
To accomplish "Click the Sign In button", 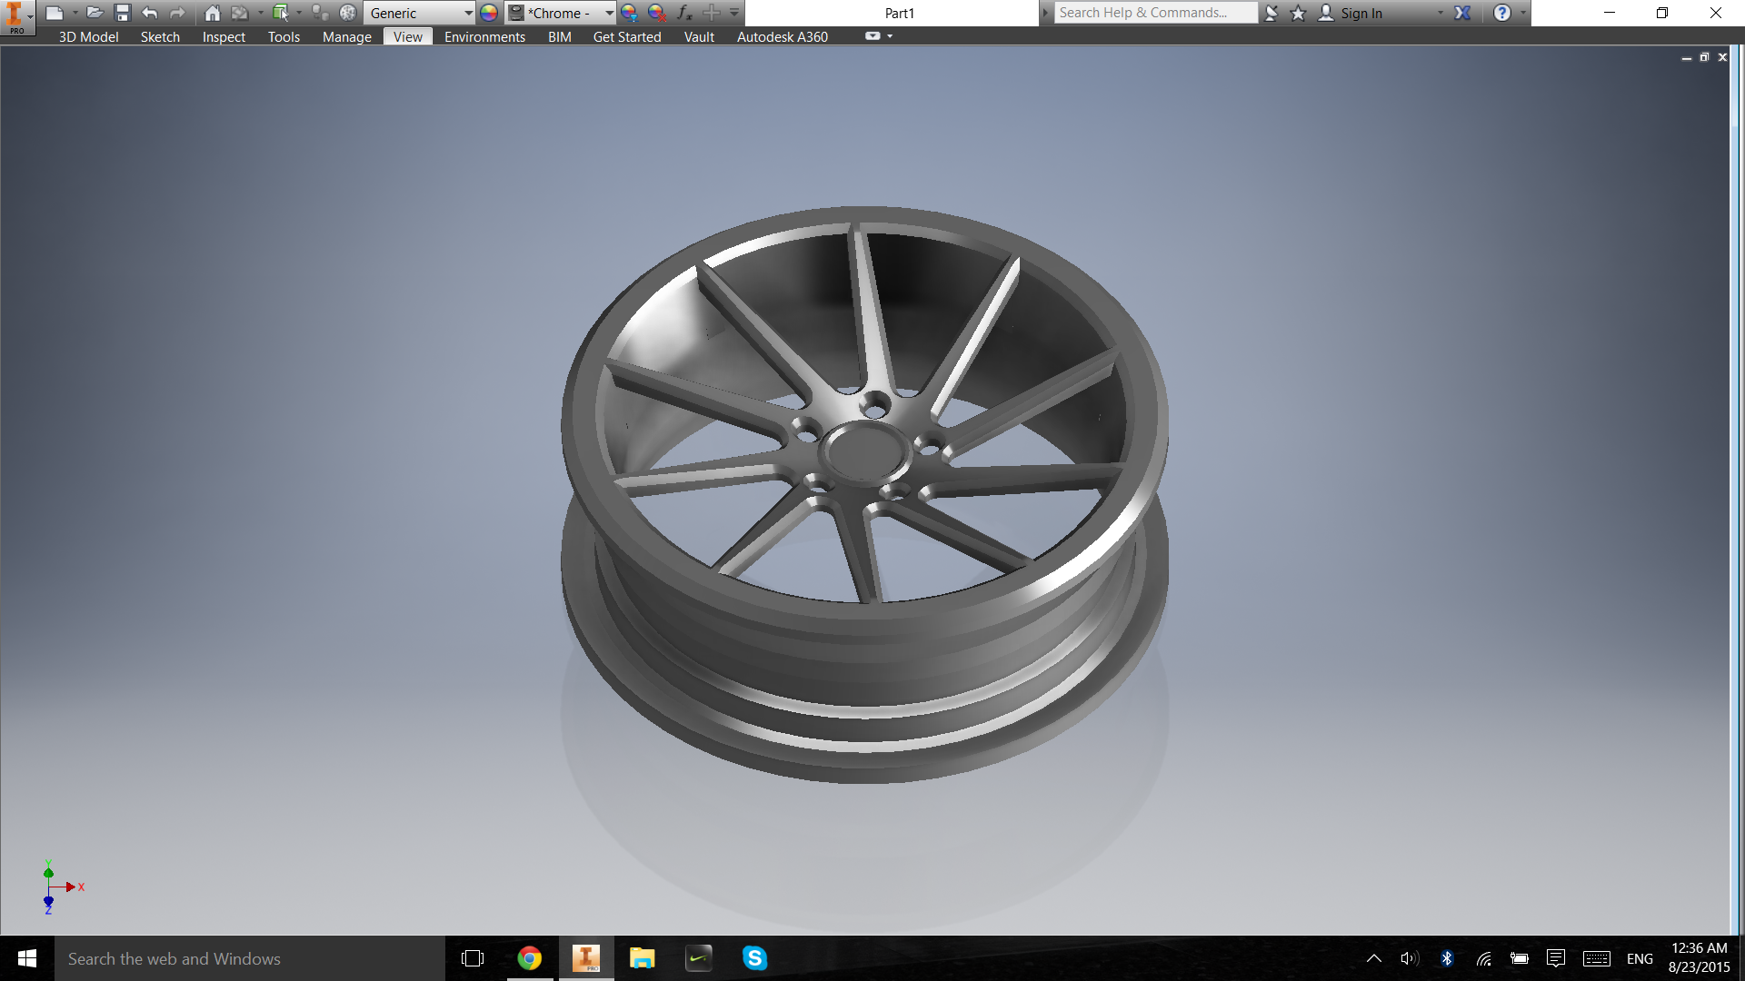I will point(1361,13).
